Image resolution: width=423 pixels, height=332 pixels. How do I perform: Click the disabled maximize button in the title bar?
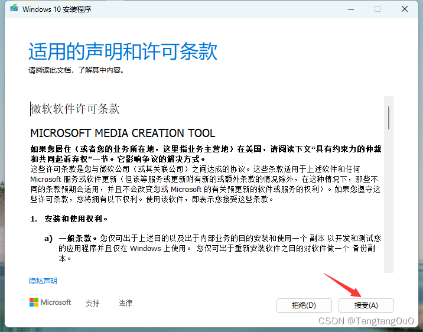[x=378, y=9]
